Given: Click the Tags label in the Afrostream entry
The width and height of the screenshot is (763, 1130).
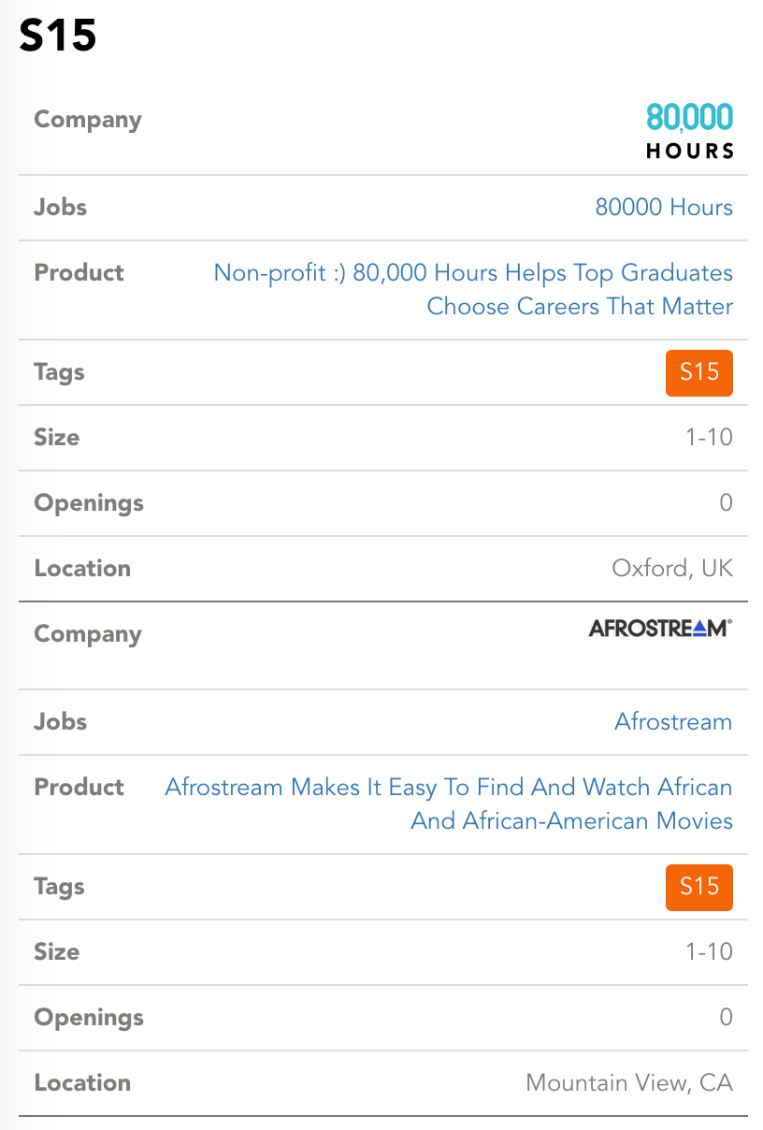Looking at the screenshot, I should pos(59,887).
